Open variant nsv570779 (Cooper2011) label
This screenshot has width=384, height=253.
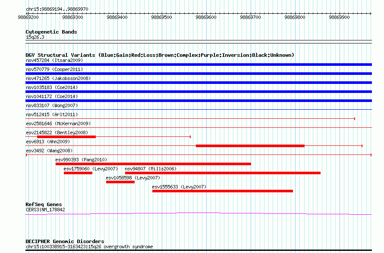(54, 69)
